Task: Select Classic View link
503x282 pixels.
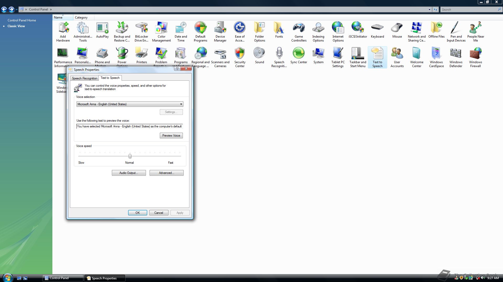Action: (16, 26)
